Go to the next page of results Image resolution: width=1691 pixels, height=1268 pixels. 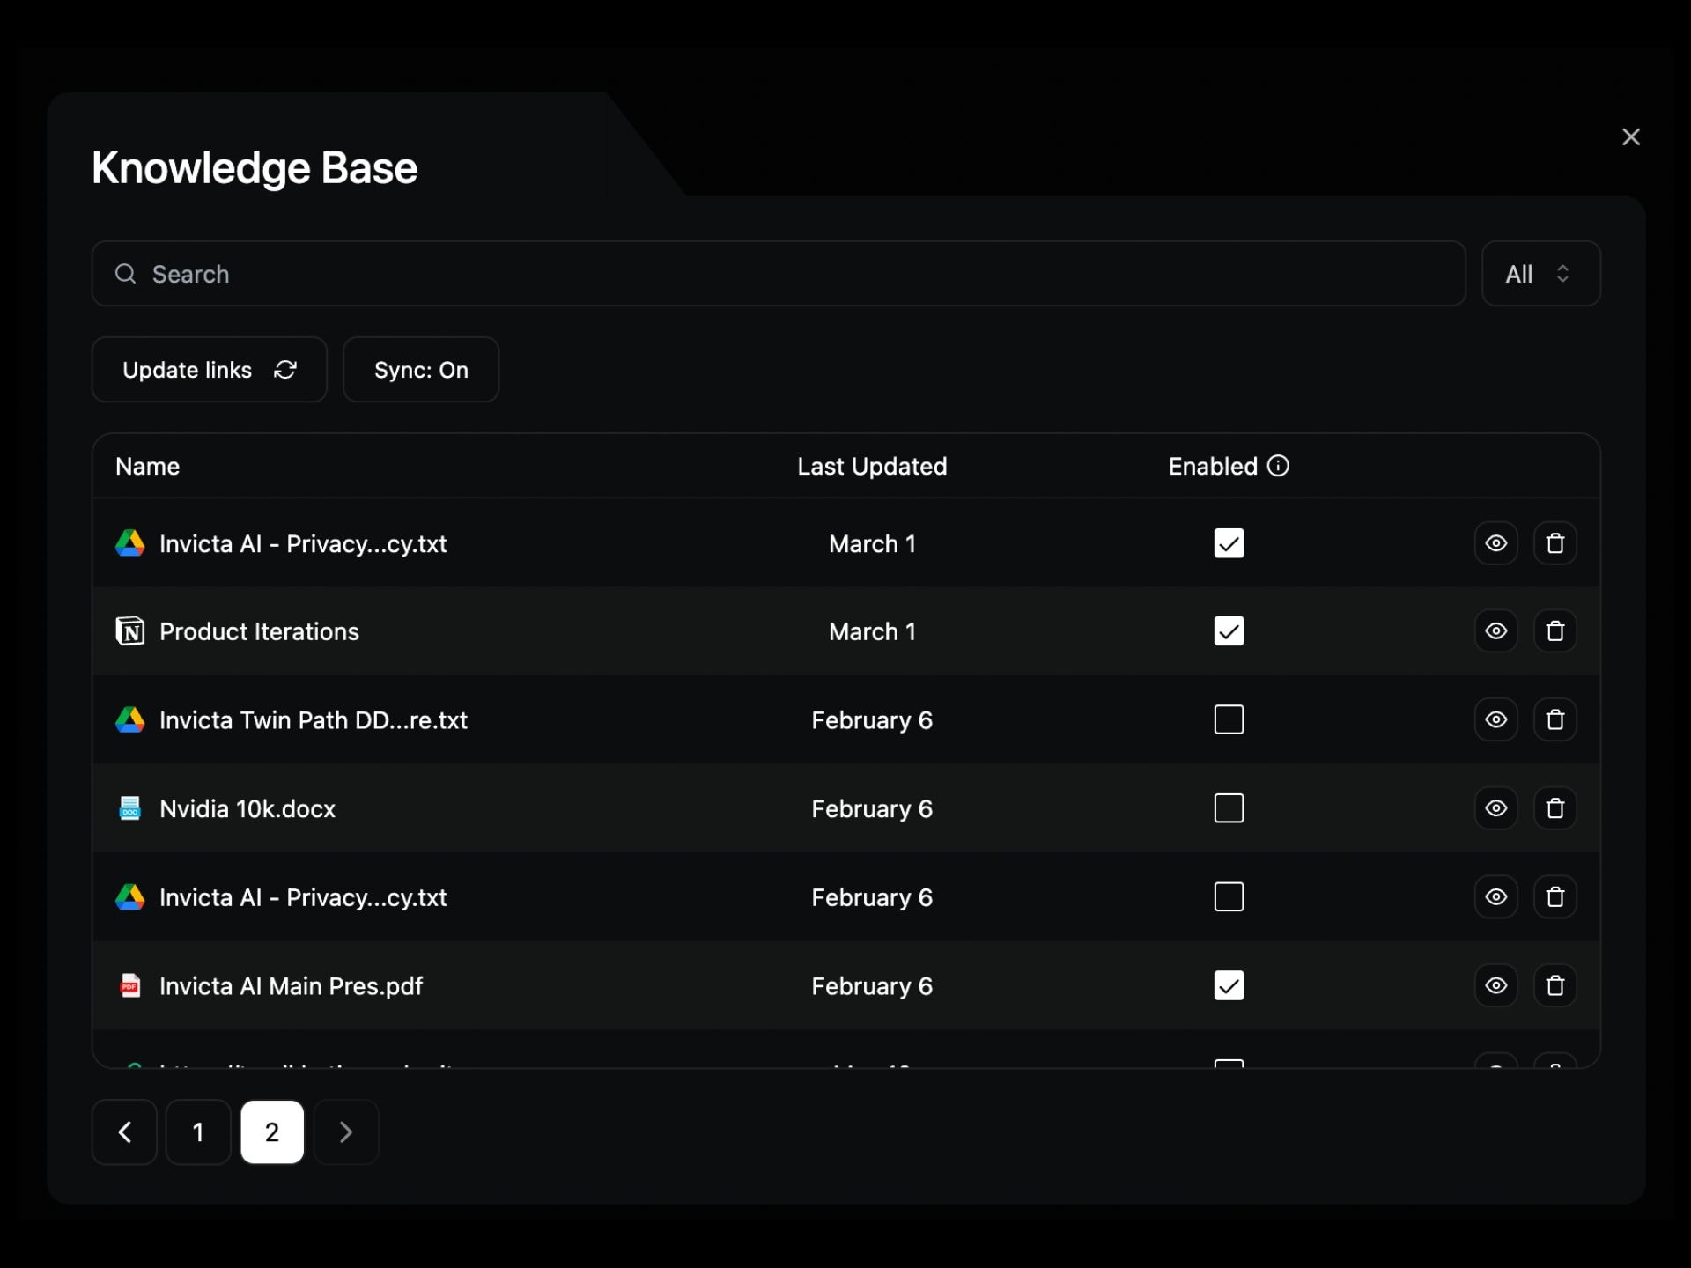[x=345, y=1132]
